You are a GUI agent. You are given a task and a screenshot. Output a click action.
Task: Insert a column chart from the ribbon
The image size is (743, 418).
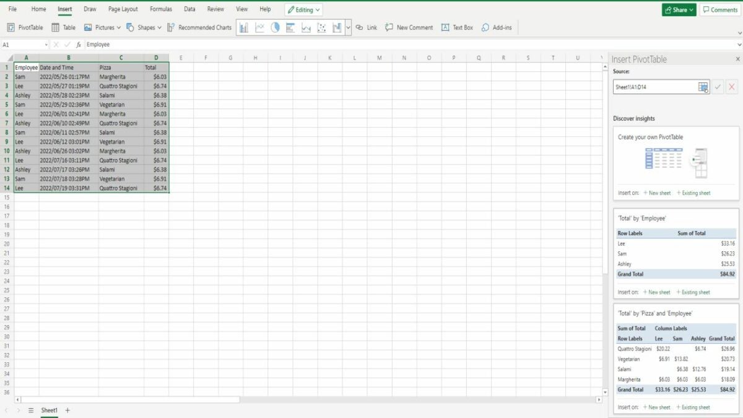pos(244,27)
